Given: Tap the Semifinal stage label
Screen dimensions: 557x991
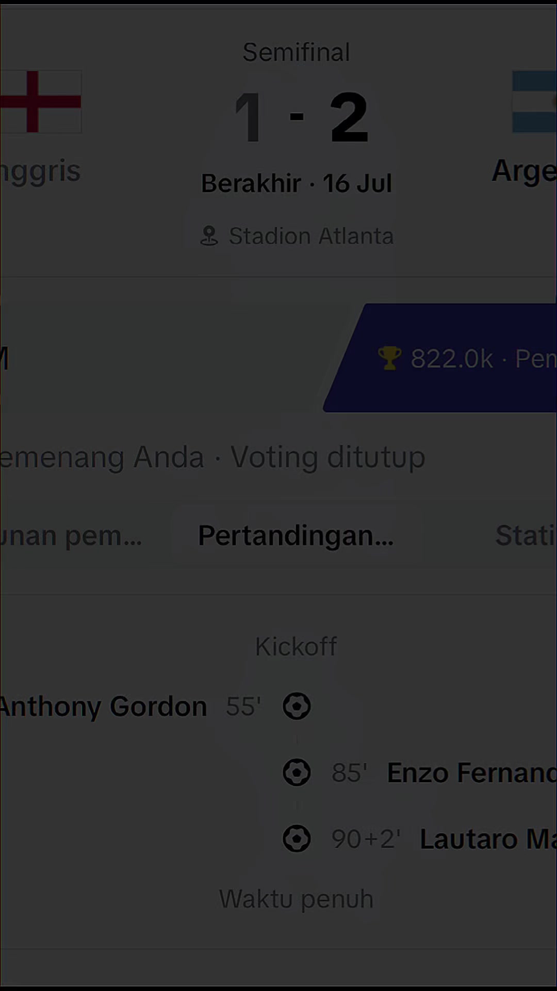Looking at the screenshot, I should [x=297, y=52].
